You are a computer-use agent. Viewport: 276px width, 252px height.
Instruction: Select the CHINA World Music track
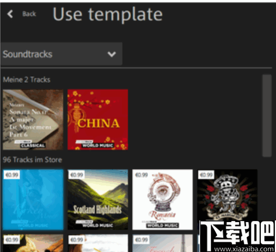tap(98, 120)
